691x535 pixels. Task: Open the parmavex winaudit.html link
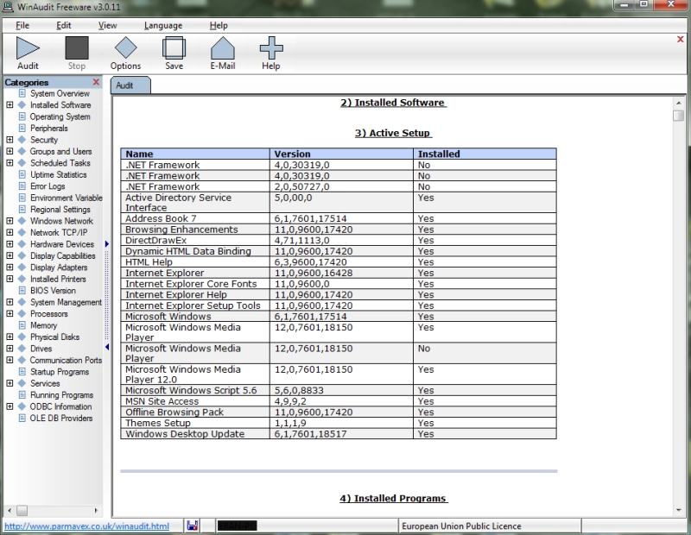click(87, 526)
